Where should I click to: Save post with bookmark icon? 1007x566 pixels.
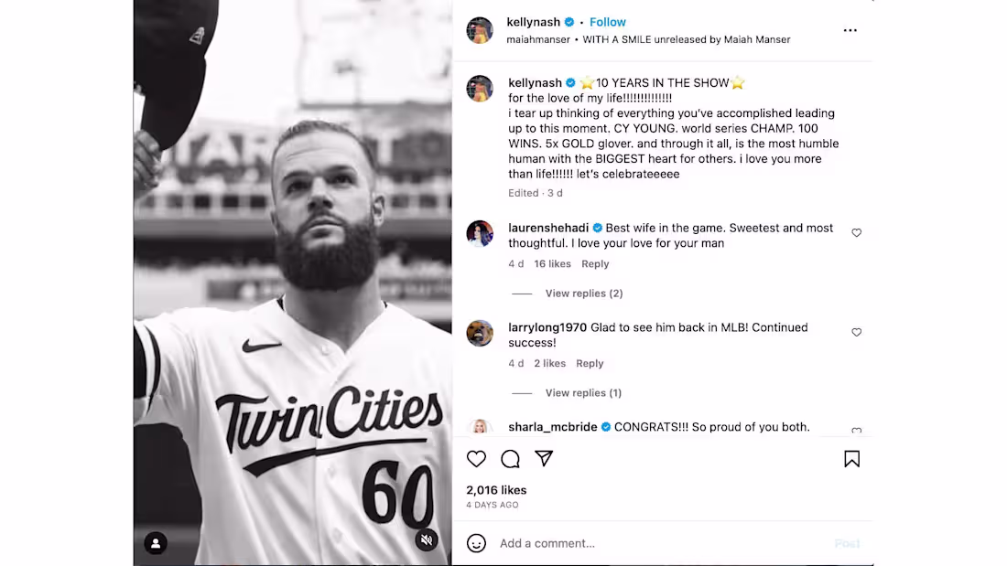tap(851, 459)
